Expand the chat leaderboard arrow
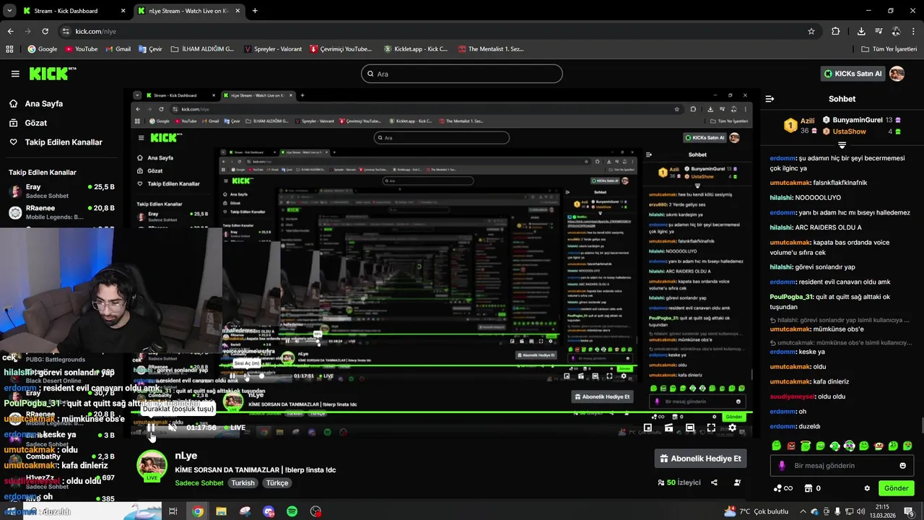Viewport: 924px width, 520px height. pyautogui.click(x=842, y=146)
